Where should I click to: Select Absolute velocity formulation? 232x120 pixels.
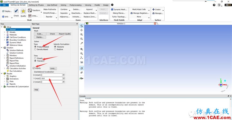click(x=55, y=47)
